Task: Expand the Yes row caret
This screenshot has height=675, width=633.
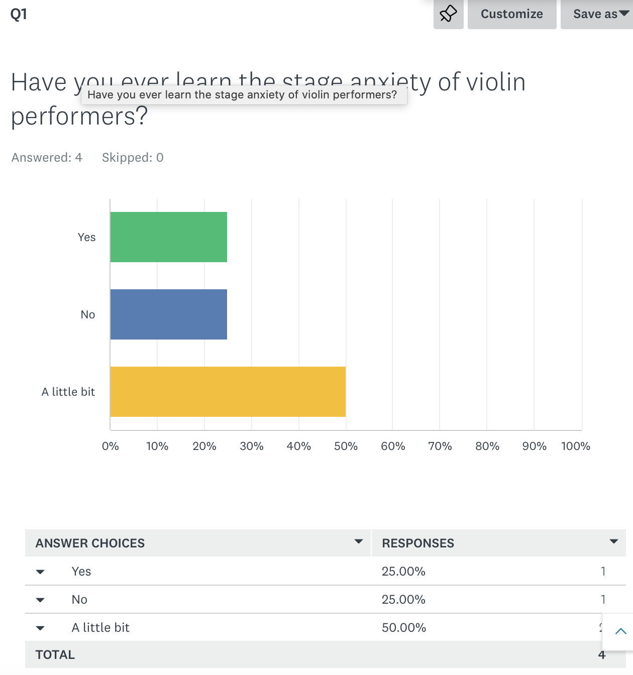Action: [x=41, y=572]
